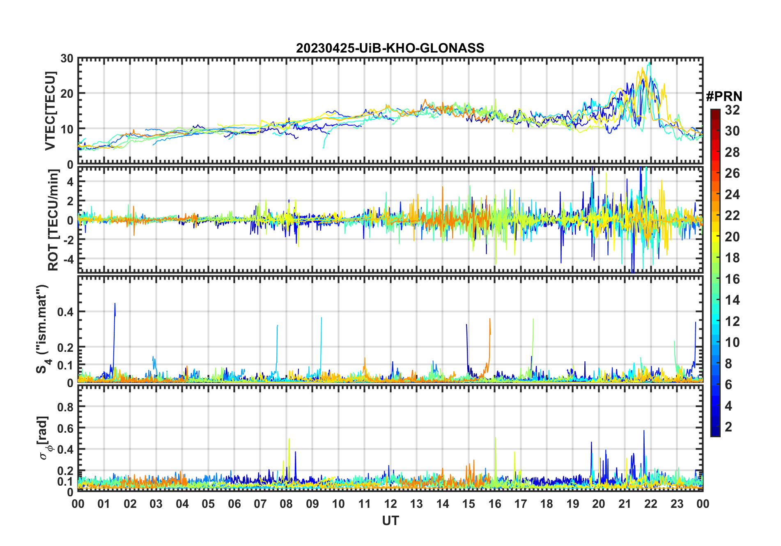The image size is (781, 546).
Task: Select the #PRN colorbar title
Action: tap(724, 96)
